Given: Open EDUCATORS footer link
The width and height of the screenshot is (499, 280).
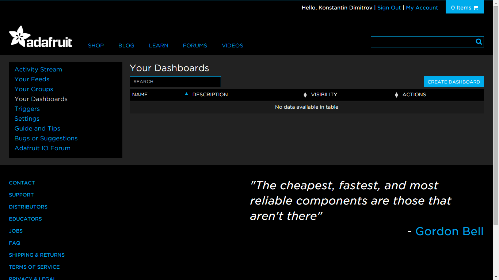Looking at the screenshot, I should [26, 219].
